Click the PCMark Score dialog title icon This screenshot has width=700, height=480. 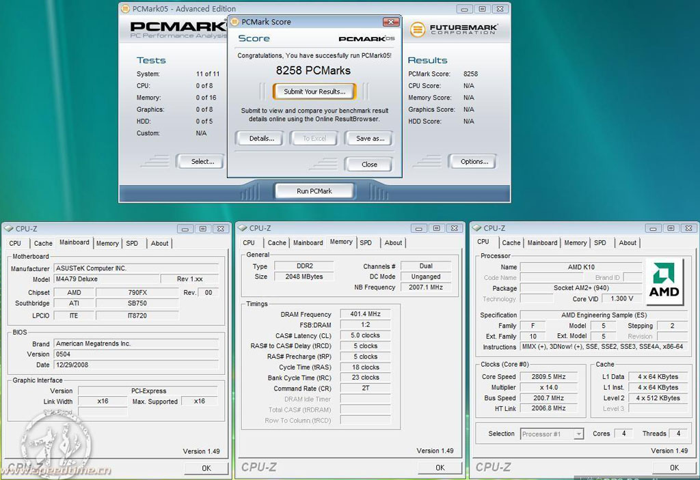click(x=234, y=22)
